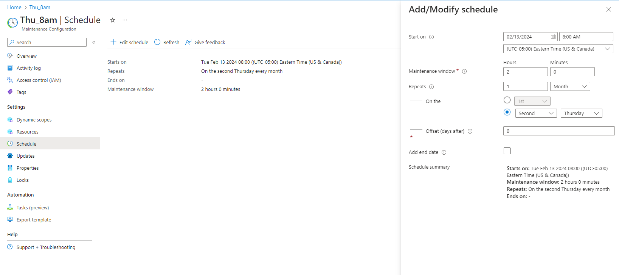This screenshot has height=275, width=619.
Task: Open the time zone dropdown
Action: pos(558,49)
